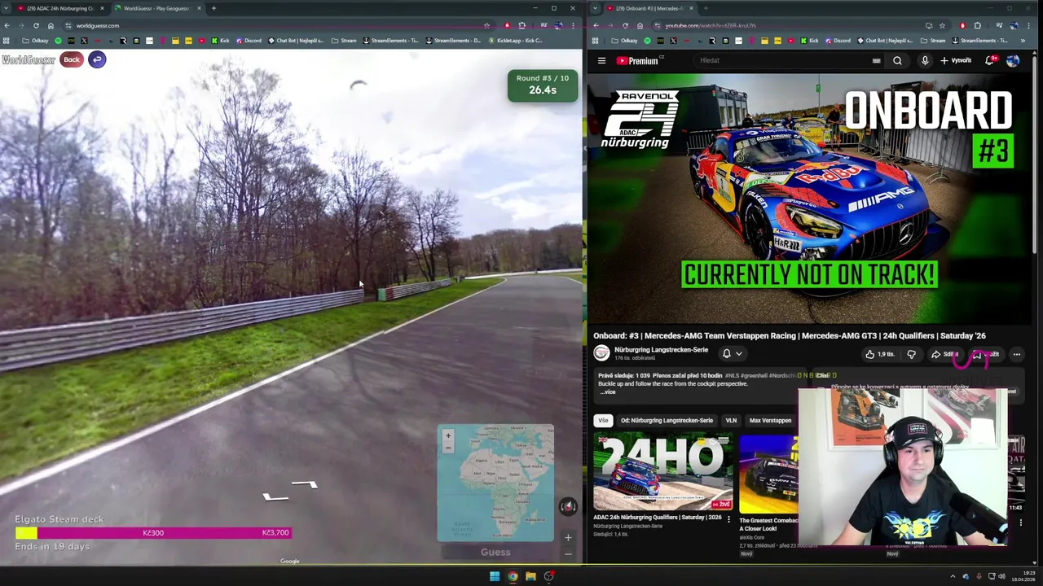Open File Explorer from taskbar
Screen dimensions: 1043x586
tap(530, 576)
